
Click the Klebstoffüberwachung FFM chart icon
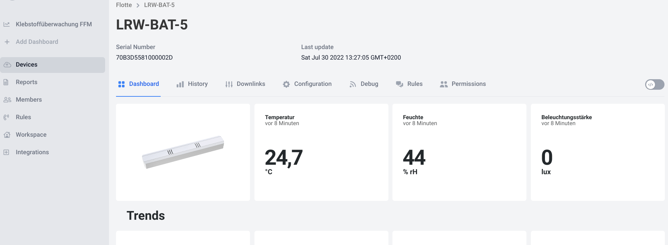coord(7,25)
